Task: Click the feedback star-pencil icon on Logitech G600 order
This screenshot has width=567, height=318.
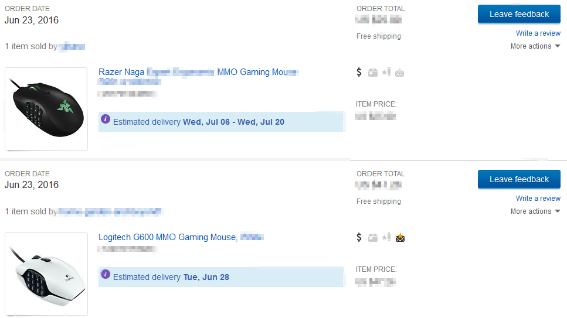Action: click(386, 238)
